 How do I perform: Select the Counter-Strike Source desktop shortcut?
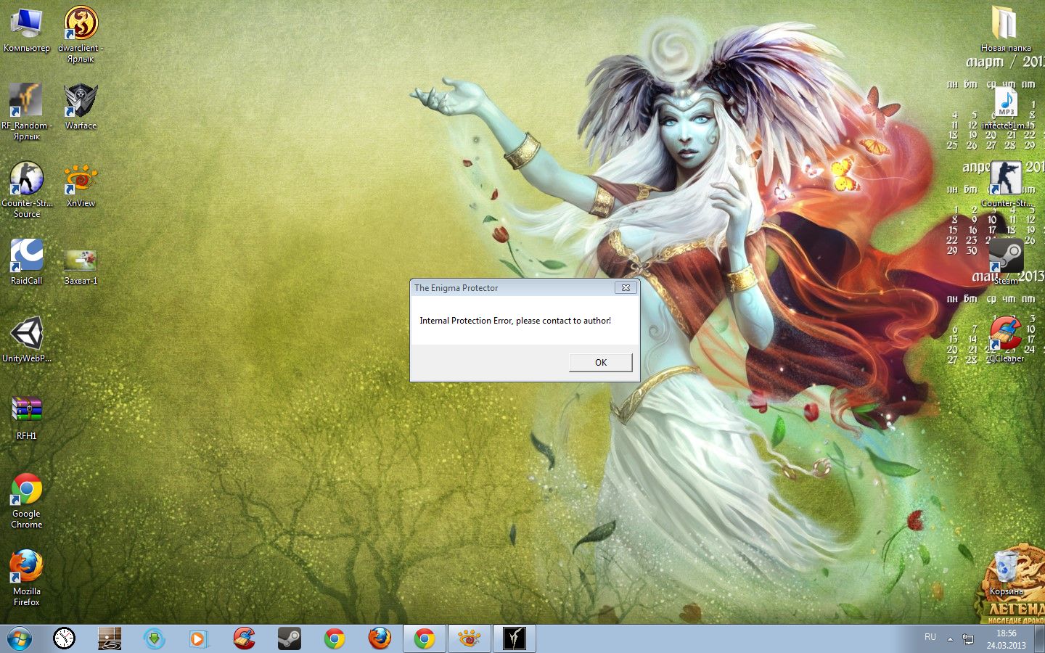[27, 189]
